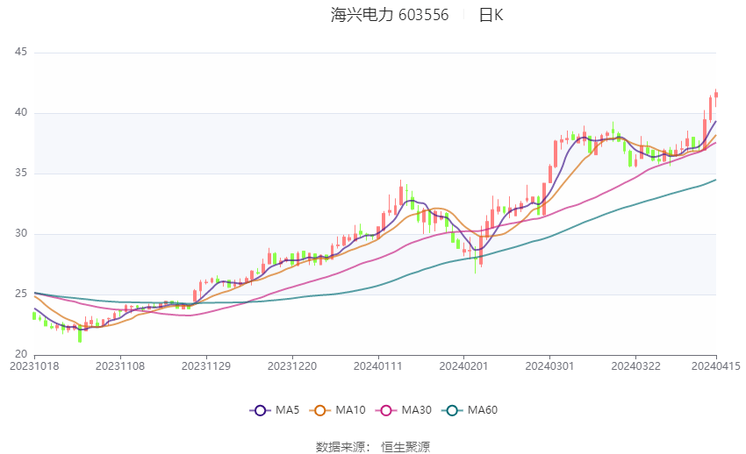Click the teal MA60 legend circle marker
746x454 pixels.
[x=453, y=410]
